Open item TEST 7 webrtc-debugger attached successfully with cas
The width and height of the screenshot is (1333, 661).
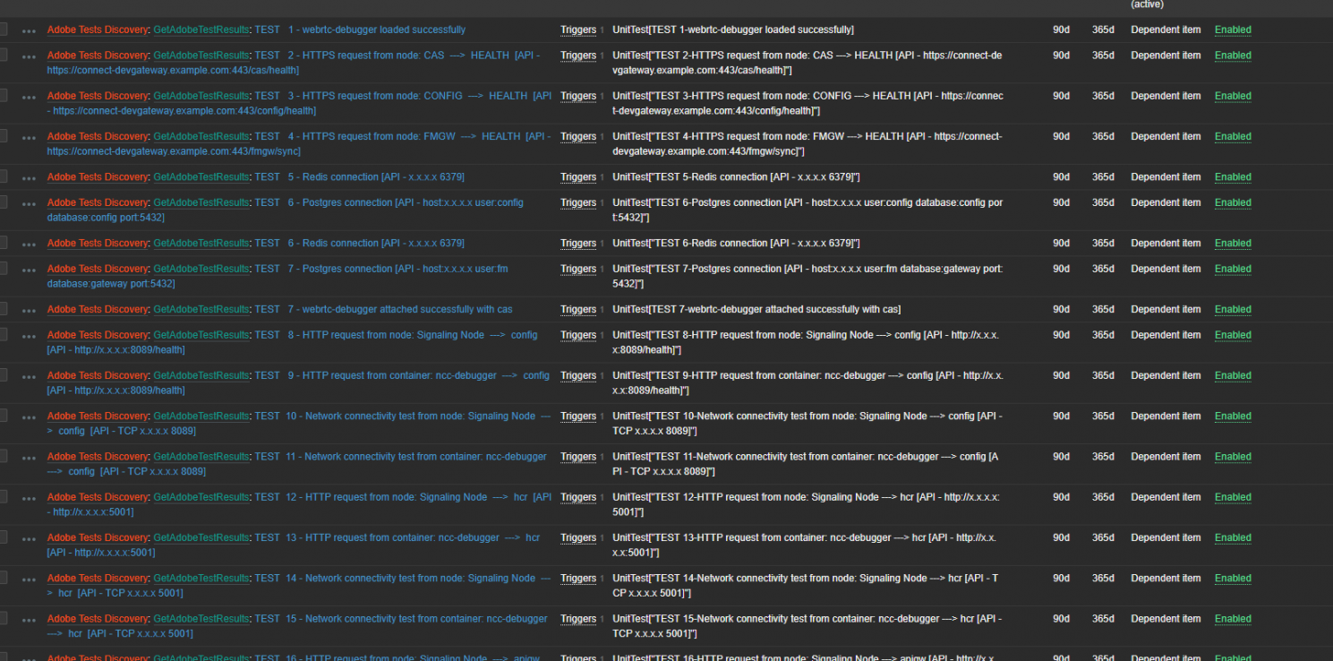click(x=383, y=309)
